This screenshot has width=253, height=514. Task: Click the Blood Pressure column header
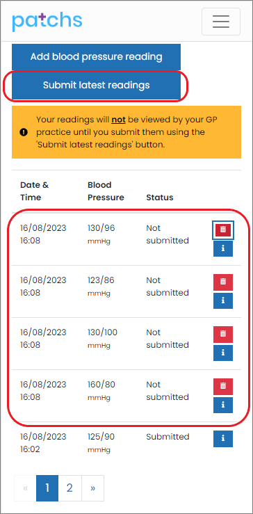tap(106, 191)
